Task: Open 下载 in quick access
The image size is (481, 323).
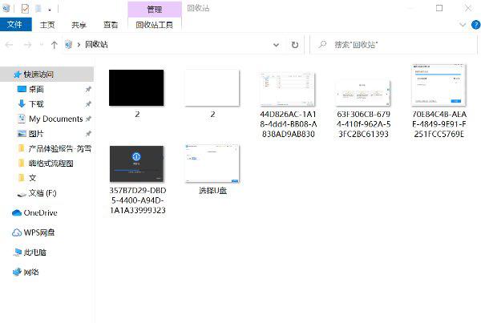Action: point(36,104)
